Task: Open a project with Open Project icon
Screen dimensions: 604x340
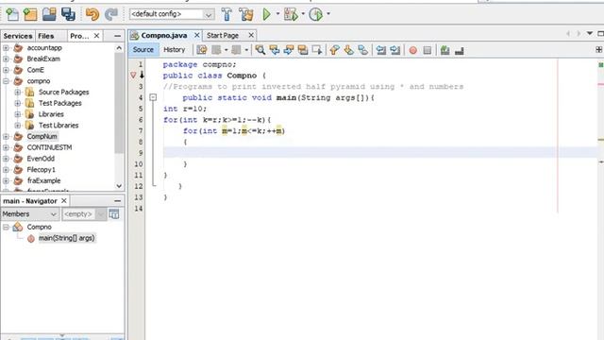Action: pyautogui.click(x=49, y=14)
